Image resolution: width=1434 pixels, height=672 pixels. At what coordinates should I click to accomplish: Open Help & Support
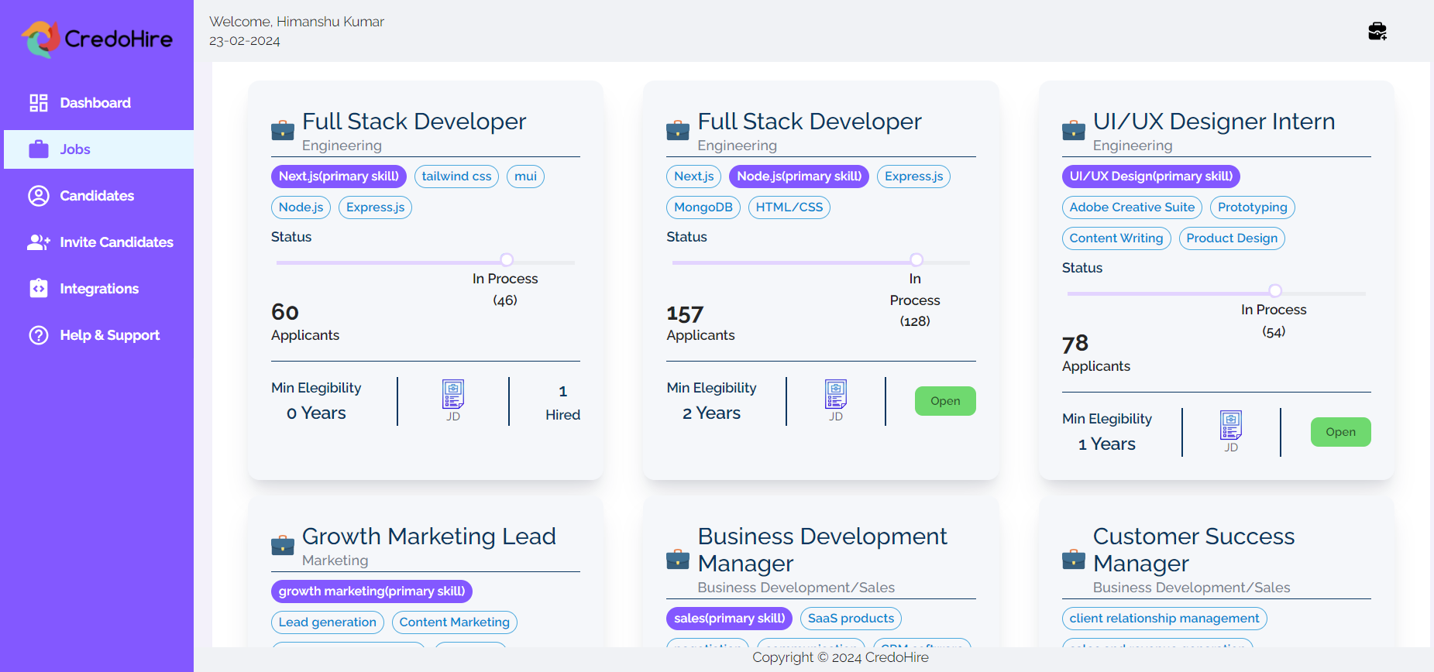[109, 335]
